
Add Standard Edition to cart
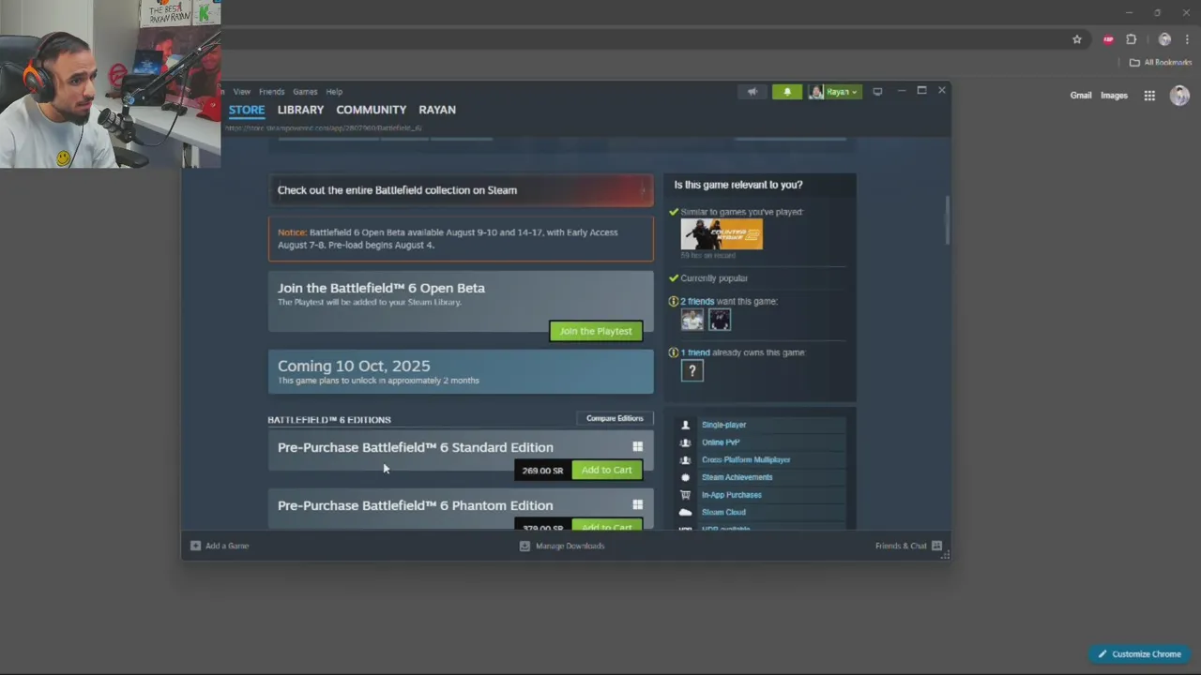pos(607,470)
